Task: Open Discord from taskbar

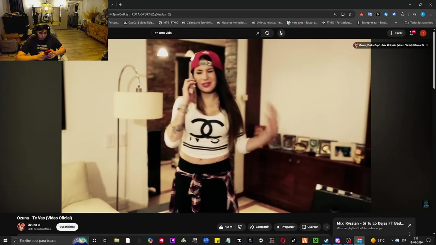Action: click(x=337, y=241)
